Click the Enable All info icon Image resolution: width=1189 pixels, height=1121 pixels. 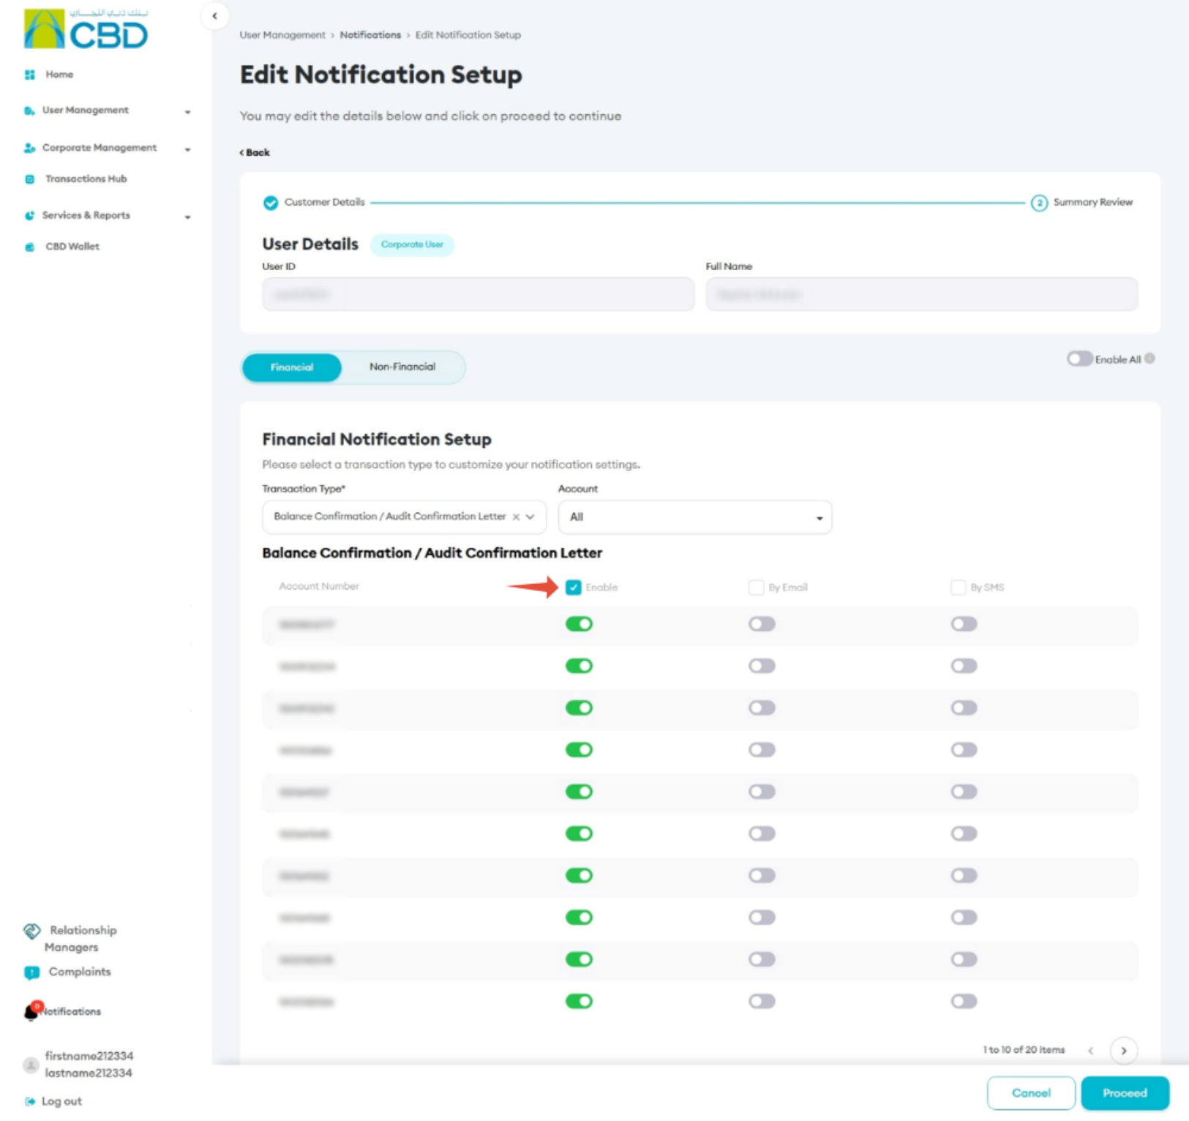1149,359
